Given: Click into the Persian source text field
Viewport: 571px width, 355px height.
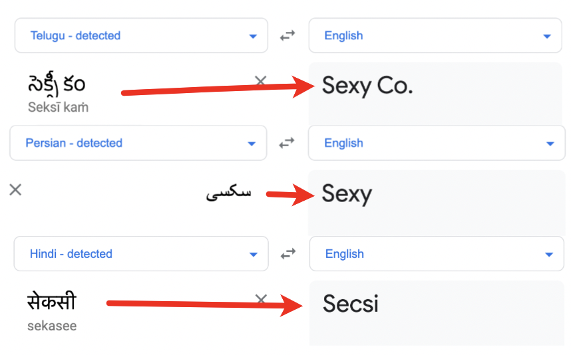Looking at the screenshot, I should [x=228, y=193].
